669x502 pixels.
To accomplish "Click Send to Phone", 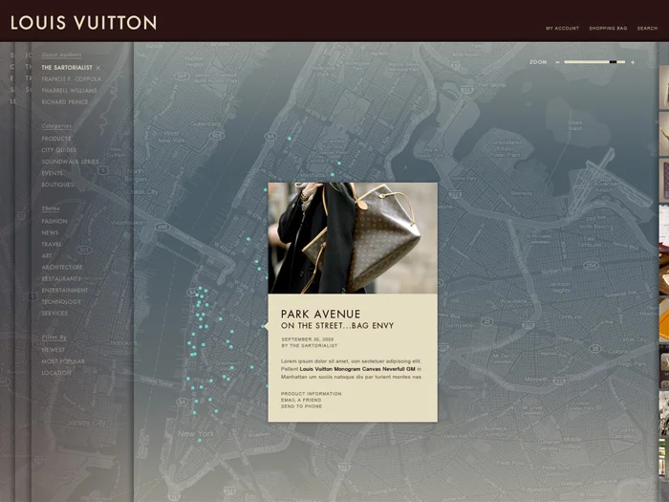I will coord(301,406).
